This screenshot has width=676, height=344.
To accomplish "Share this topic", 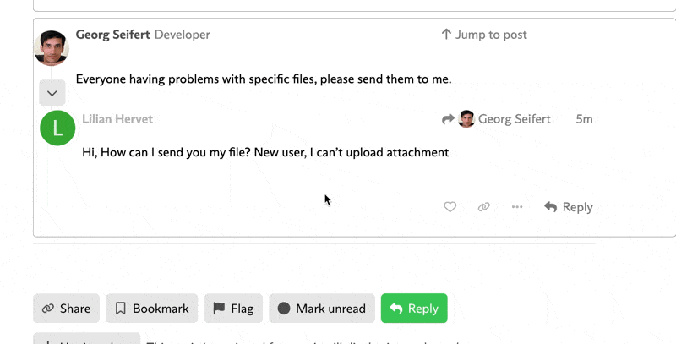I will 67,309.
